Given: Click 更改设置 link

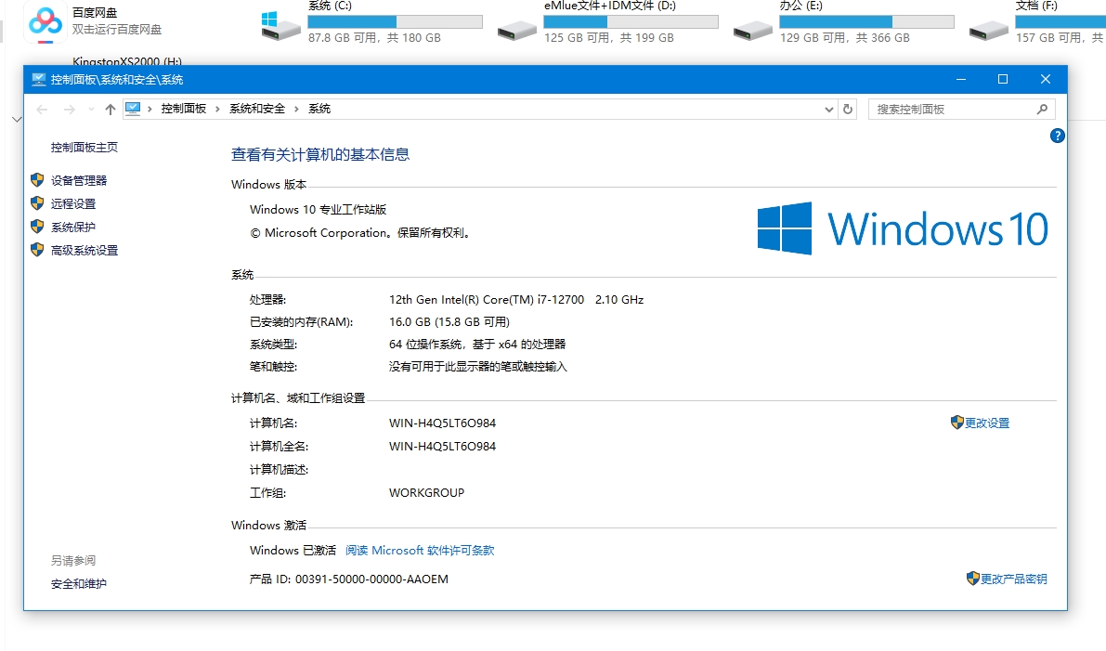Looking at the screenshot, I should pos(987,423).
